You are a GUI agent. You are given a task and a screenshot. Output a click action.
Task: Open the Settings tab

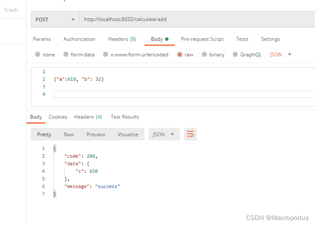[x=270, y=39]
